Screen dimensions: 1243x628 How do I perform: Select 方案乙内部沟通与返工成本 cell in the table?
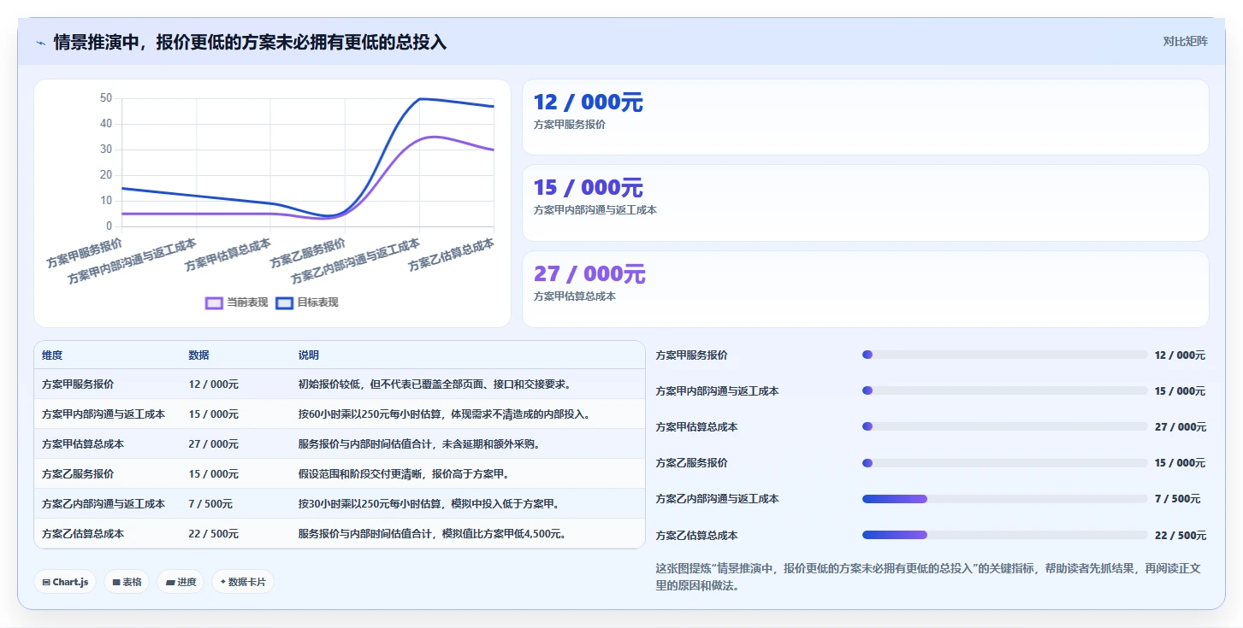(x=104, y=503)
